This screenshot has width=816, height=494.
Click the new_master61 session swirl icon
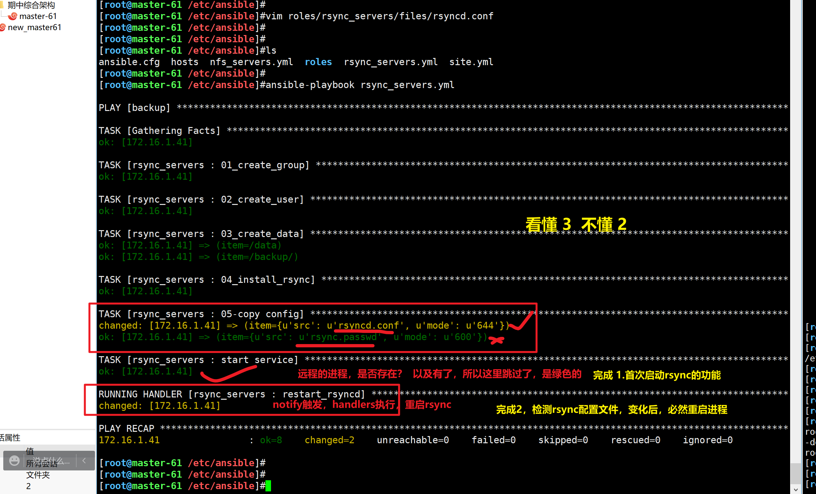point(2,27)
